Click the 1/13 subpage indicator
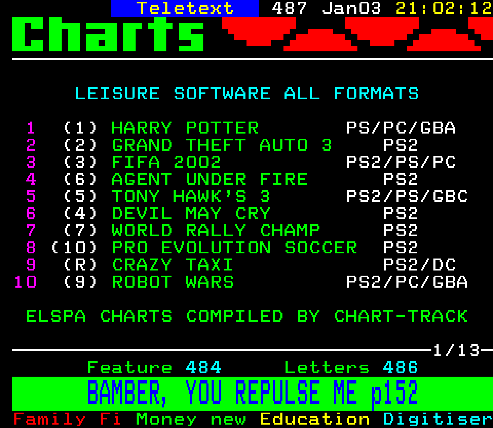 [x=456, y=351]
